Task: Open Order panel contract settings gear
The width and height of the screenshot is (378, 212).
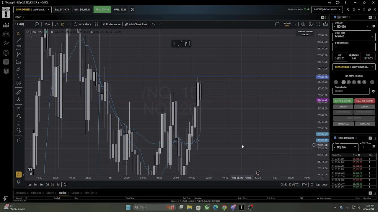Action: point(374,26)
